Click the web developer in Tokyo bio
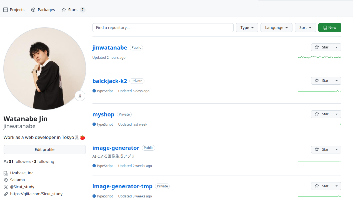The image size is (353, 198). (x=44, y=137)
